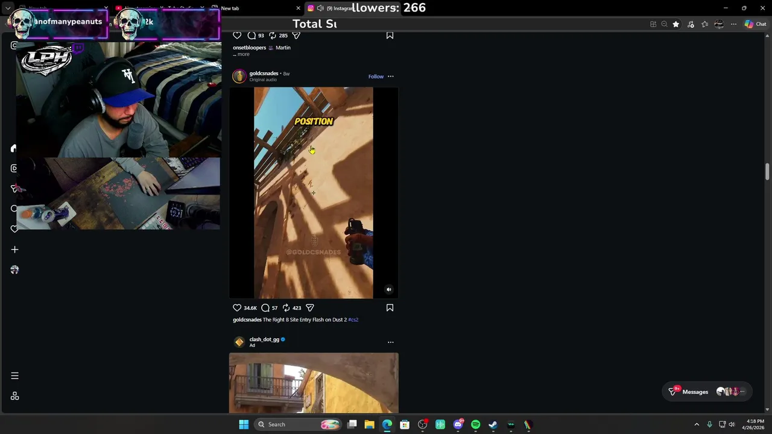Viewport: 772px width, 434px height.
Task: Focus the Windows taskbar Search box
Action: [299, 424]
